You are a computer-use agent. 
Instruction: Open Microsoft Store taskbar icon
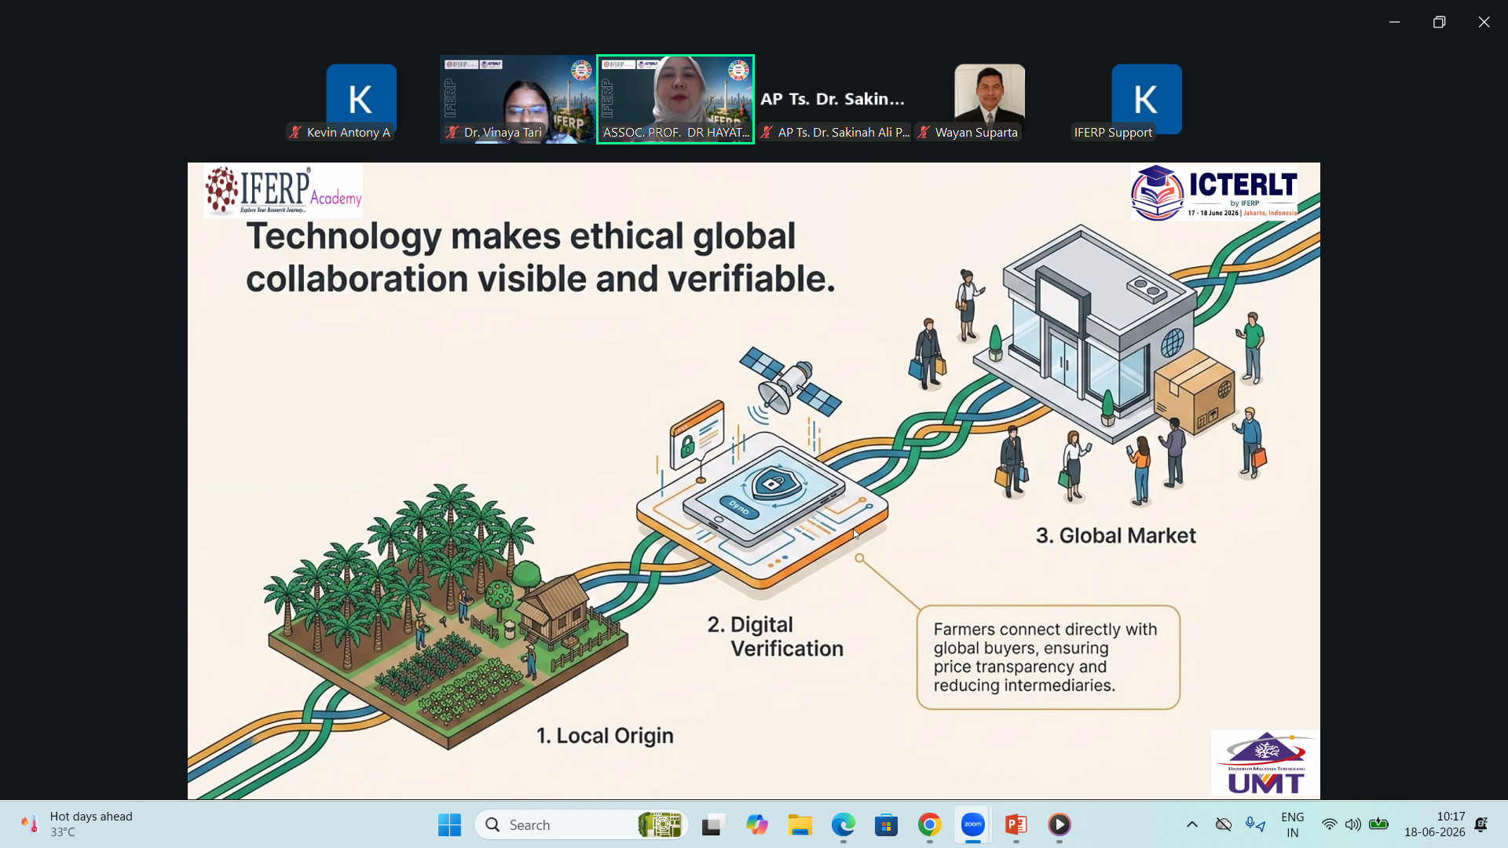click(x=886, y=824)
